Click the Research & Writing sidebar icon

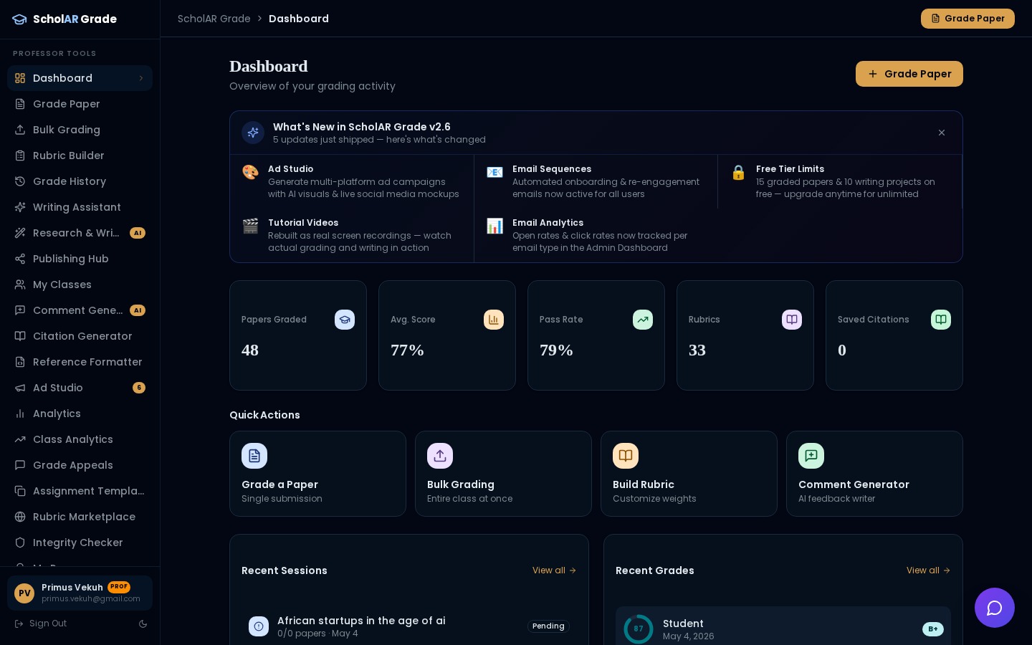coord(20,233)
